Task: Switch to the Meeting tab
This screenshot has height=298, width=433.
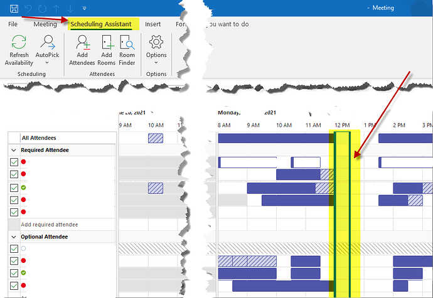Action: (45, 24)
